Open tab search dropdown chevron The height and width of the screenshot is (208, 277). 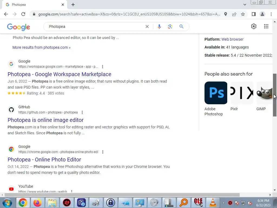tap(245, 5)
